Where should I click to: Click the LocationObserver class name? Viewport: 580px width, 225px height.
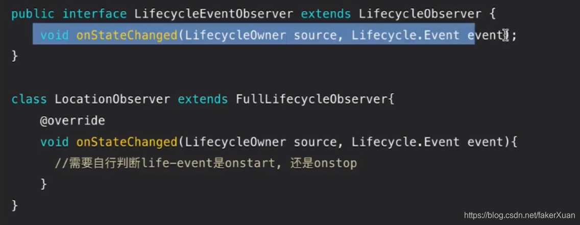point(112,99)
